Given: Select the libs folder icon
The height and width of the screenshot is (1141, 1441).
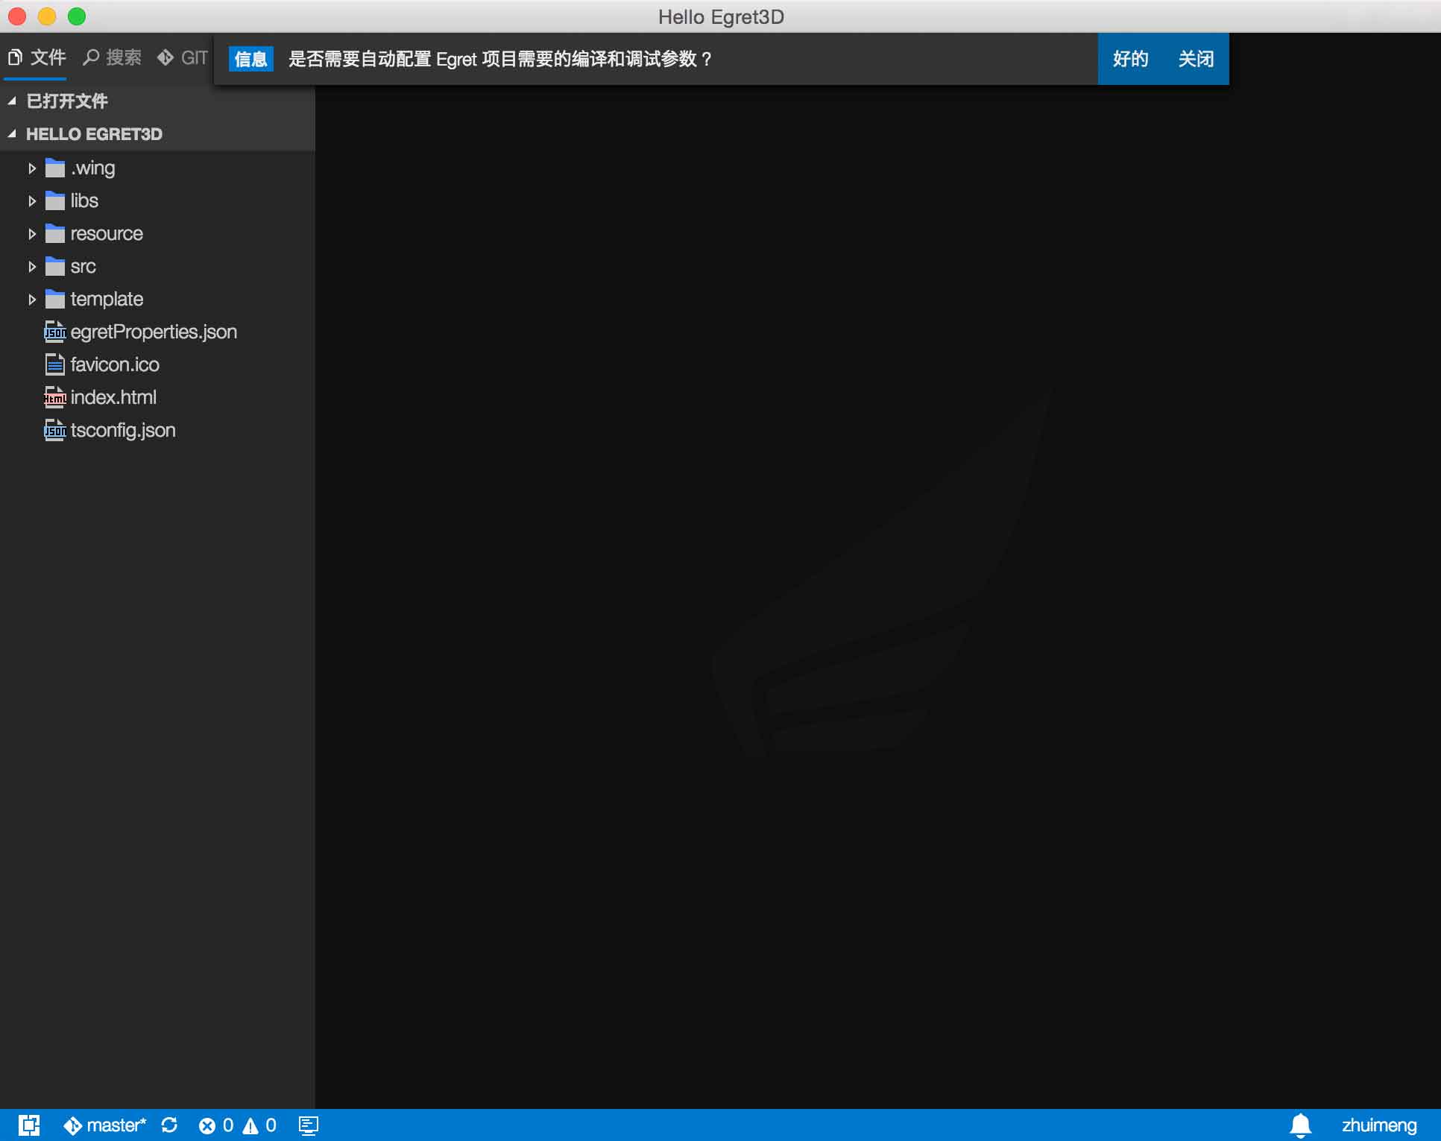Looking at the screenshot, I should coord(55,200).
